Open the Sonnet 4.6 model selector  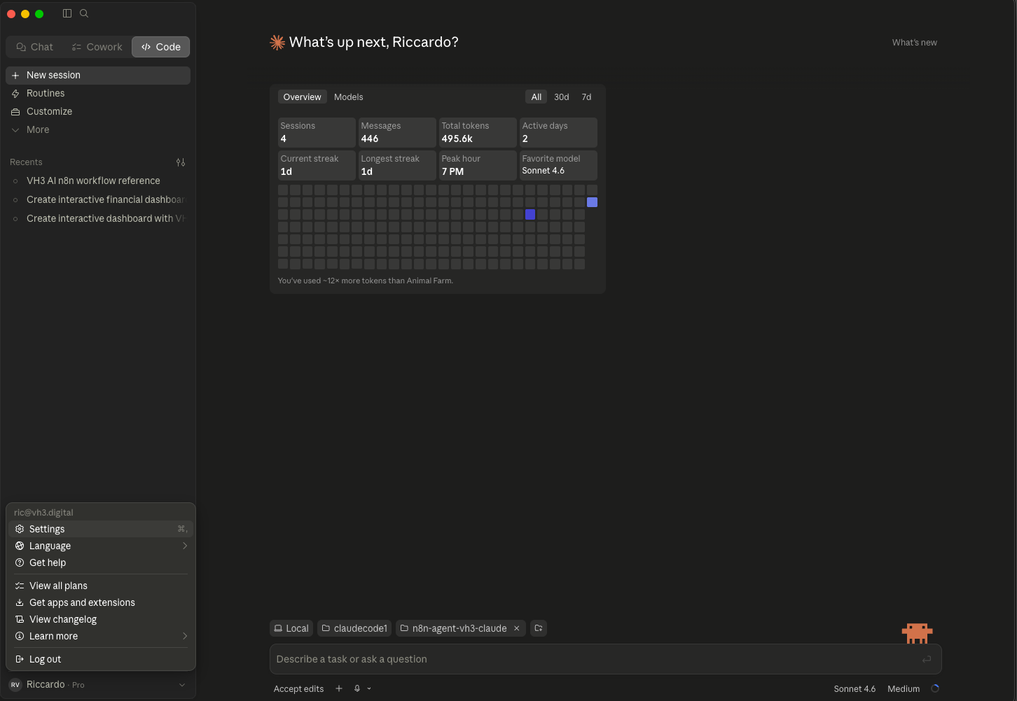tap(855, 689)
